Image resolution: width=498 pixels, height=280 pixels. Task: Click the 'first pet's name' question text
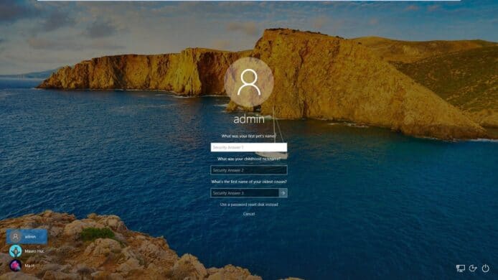[249, 136]
